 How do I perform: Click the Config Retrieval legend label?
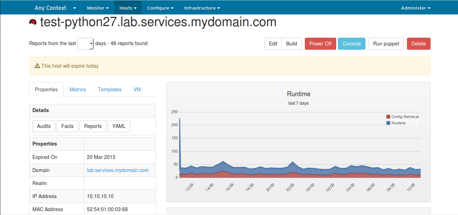405,117
